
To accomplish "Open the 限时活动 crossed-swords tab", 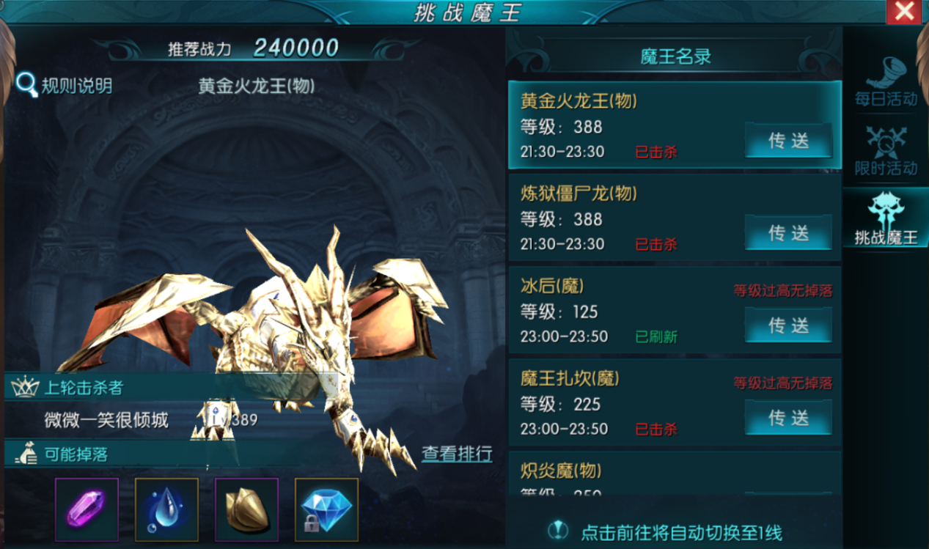I will click(886, 151).
